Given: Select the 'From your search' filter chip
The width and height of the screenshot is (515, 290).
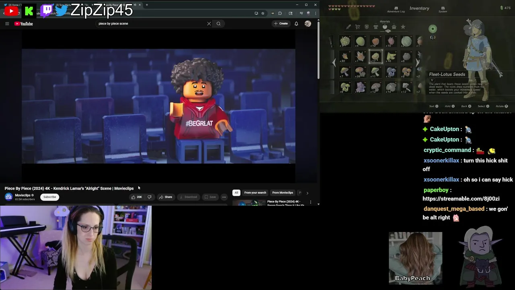Looking at the screenshot, I should point(255,193).
